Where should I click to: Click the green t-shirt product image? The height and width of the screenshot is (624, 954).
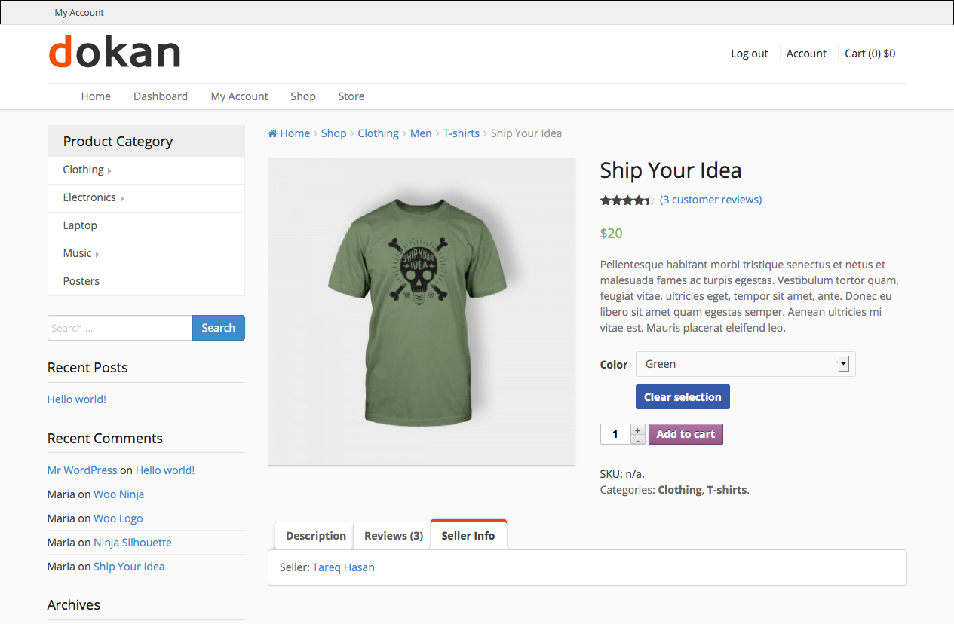click(421, 311)
